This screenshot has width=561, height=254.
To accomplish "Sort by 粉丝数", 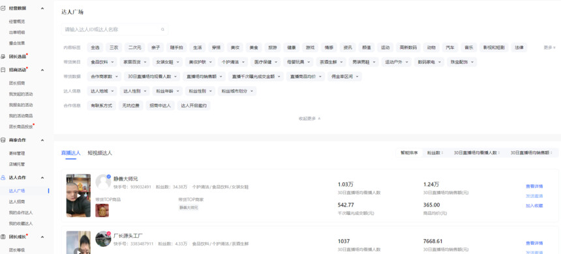I will pyautogui.click(x=435, y=152).
